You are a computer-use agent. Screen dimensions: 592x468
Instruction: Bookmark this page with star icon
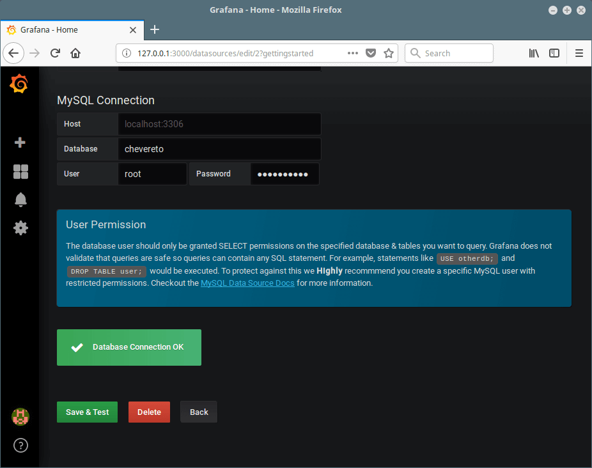pos(388,53)
